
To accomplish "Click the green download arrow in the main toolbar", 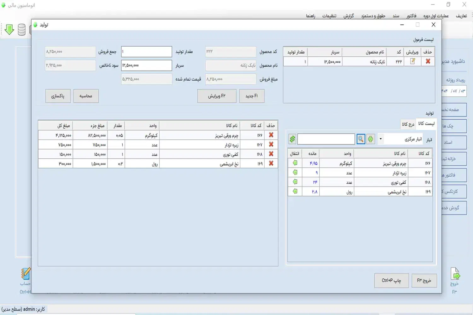I will coord(9,30).
